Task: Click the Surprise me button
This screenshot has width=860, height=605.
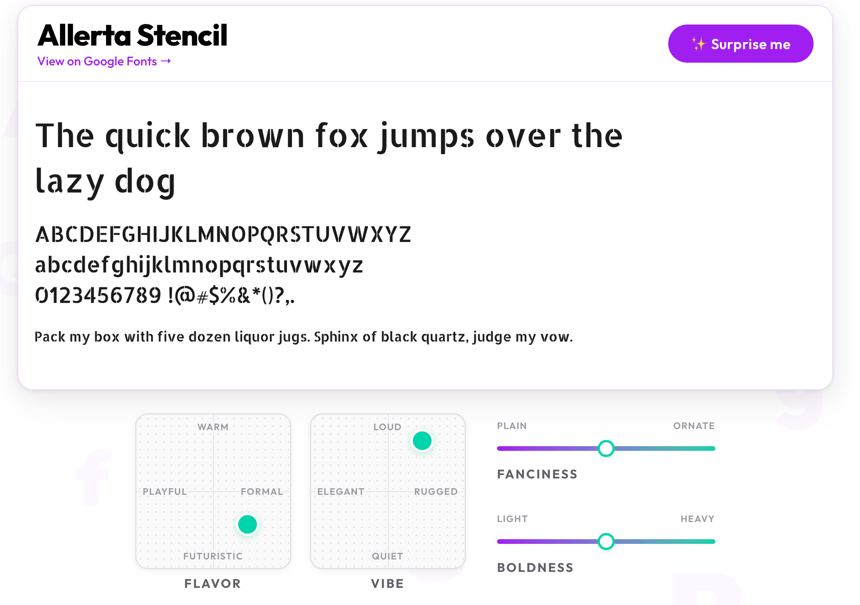Action: 740,44
